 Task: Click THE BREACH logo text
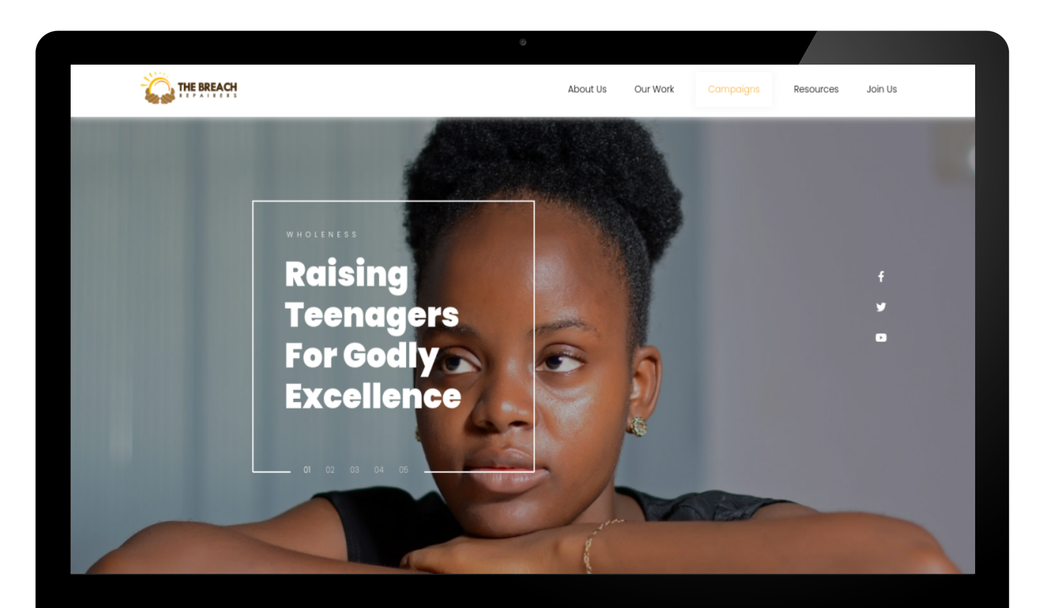click(207, 87)
